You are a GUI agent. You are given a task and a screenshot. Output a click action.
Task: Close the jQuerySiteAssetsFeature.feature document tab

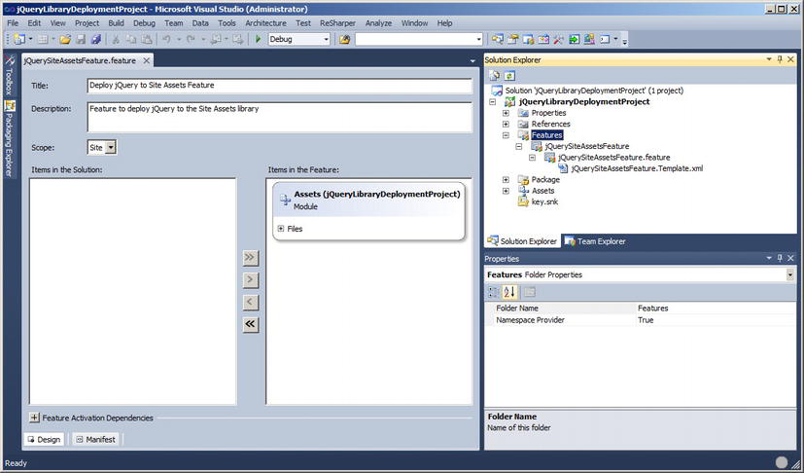click(146, 60)
